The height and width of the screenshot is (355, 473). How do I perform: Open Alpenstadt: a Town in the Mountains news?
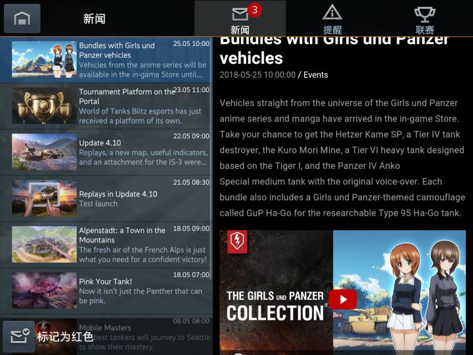pos(106,245)
